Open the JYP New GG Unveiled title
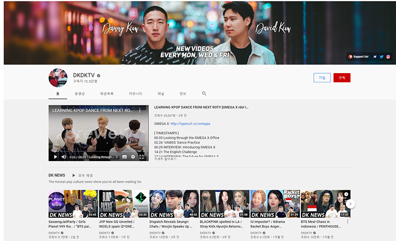 coord(117,224)
